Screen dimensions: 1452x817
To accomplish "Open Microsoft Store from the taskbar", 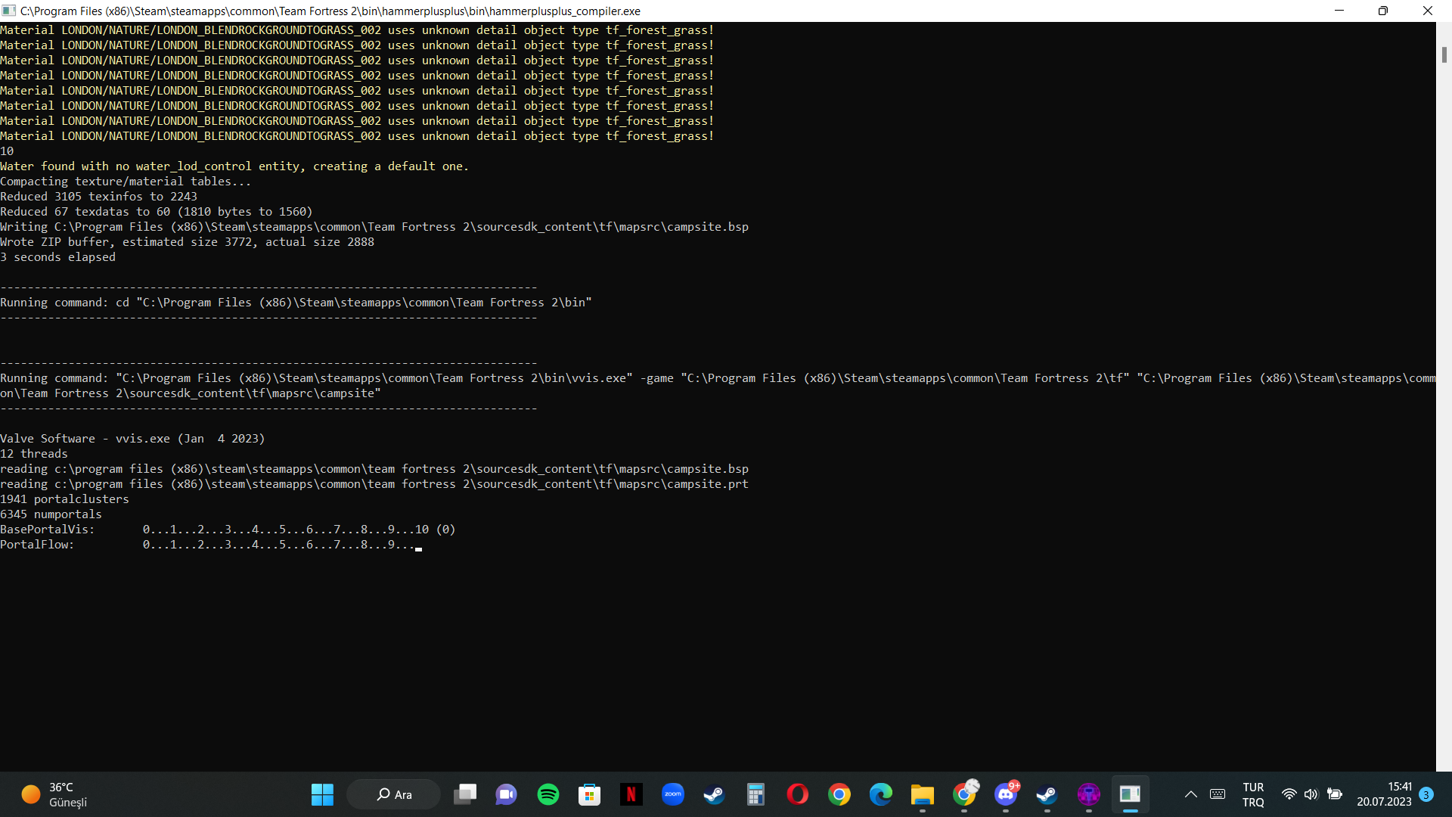I will [589, 794].
